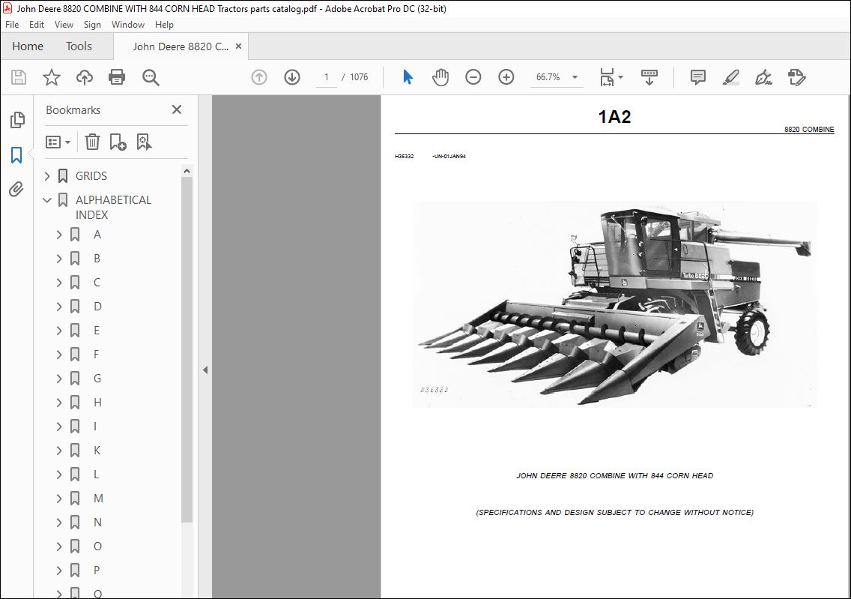Open the Sign menu
Viewport: 851px width, 599px height.
coord(92,25)
